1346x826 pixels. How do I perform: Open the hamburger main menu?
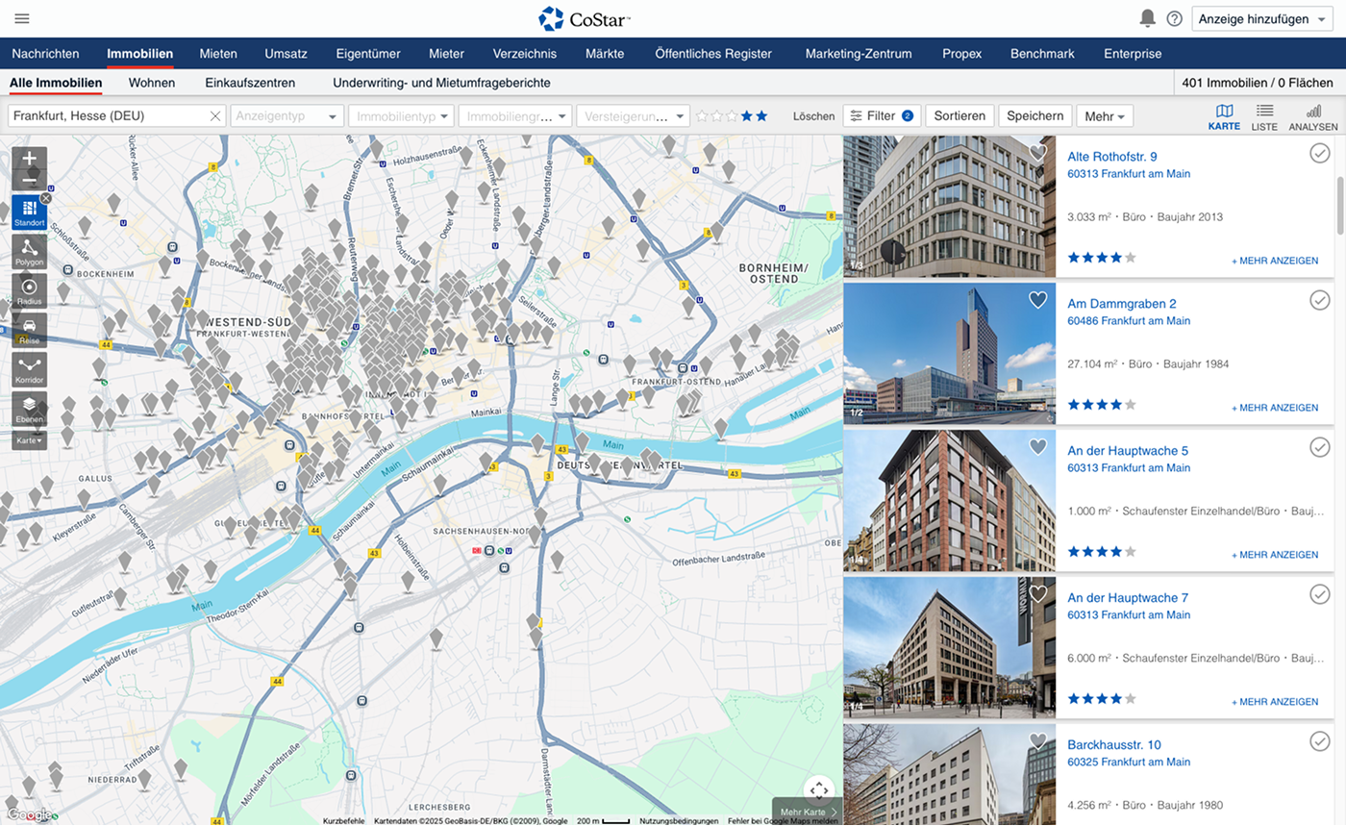tap(21, 18)
